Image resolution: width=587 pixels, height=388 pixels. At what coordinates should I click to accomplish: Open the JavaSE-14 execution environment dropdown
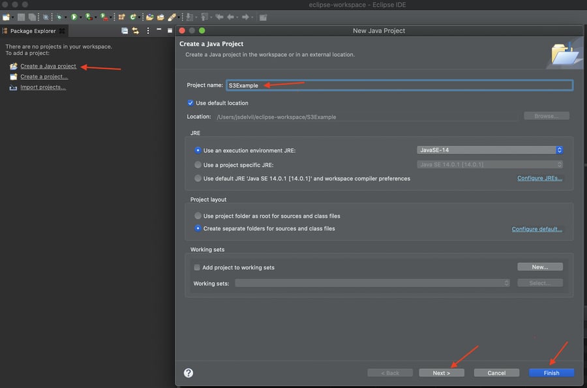489,149
